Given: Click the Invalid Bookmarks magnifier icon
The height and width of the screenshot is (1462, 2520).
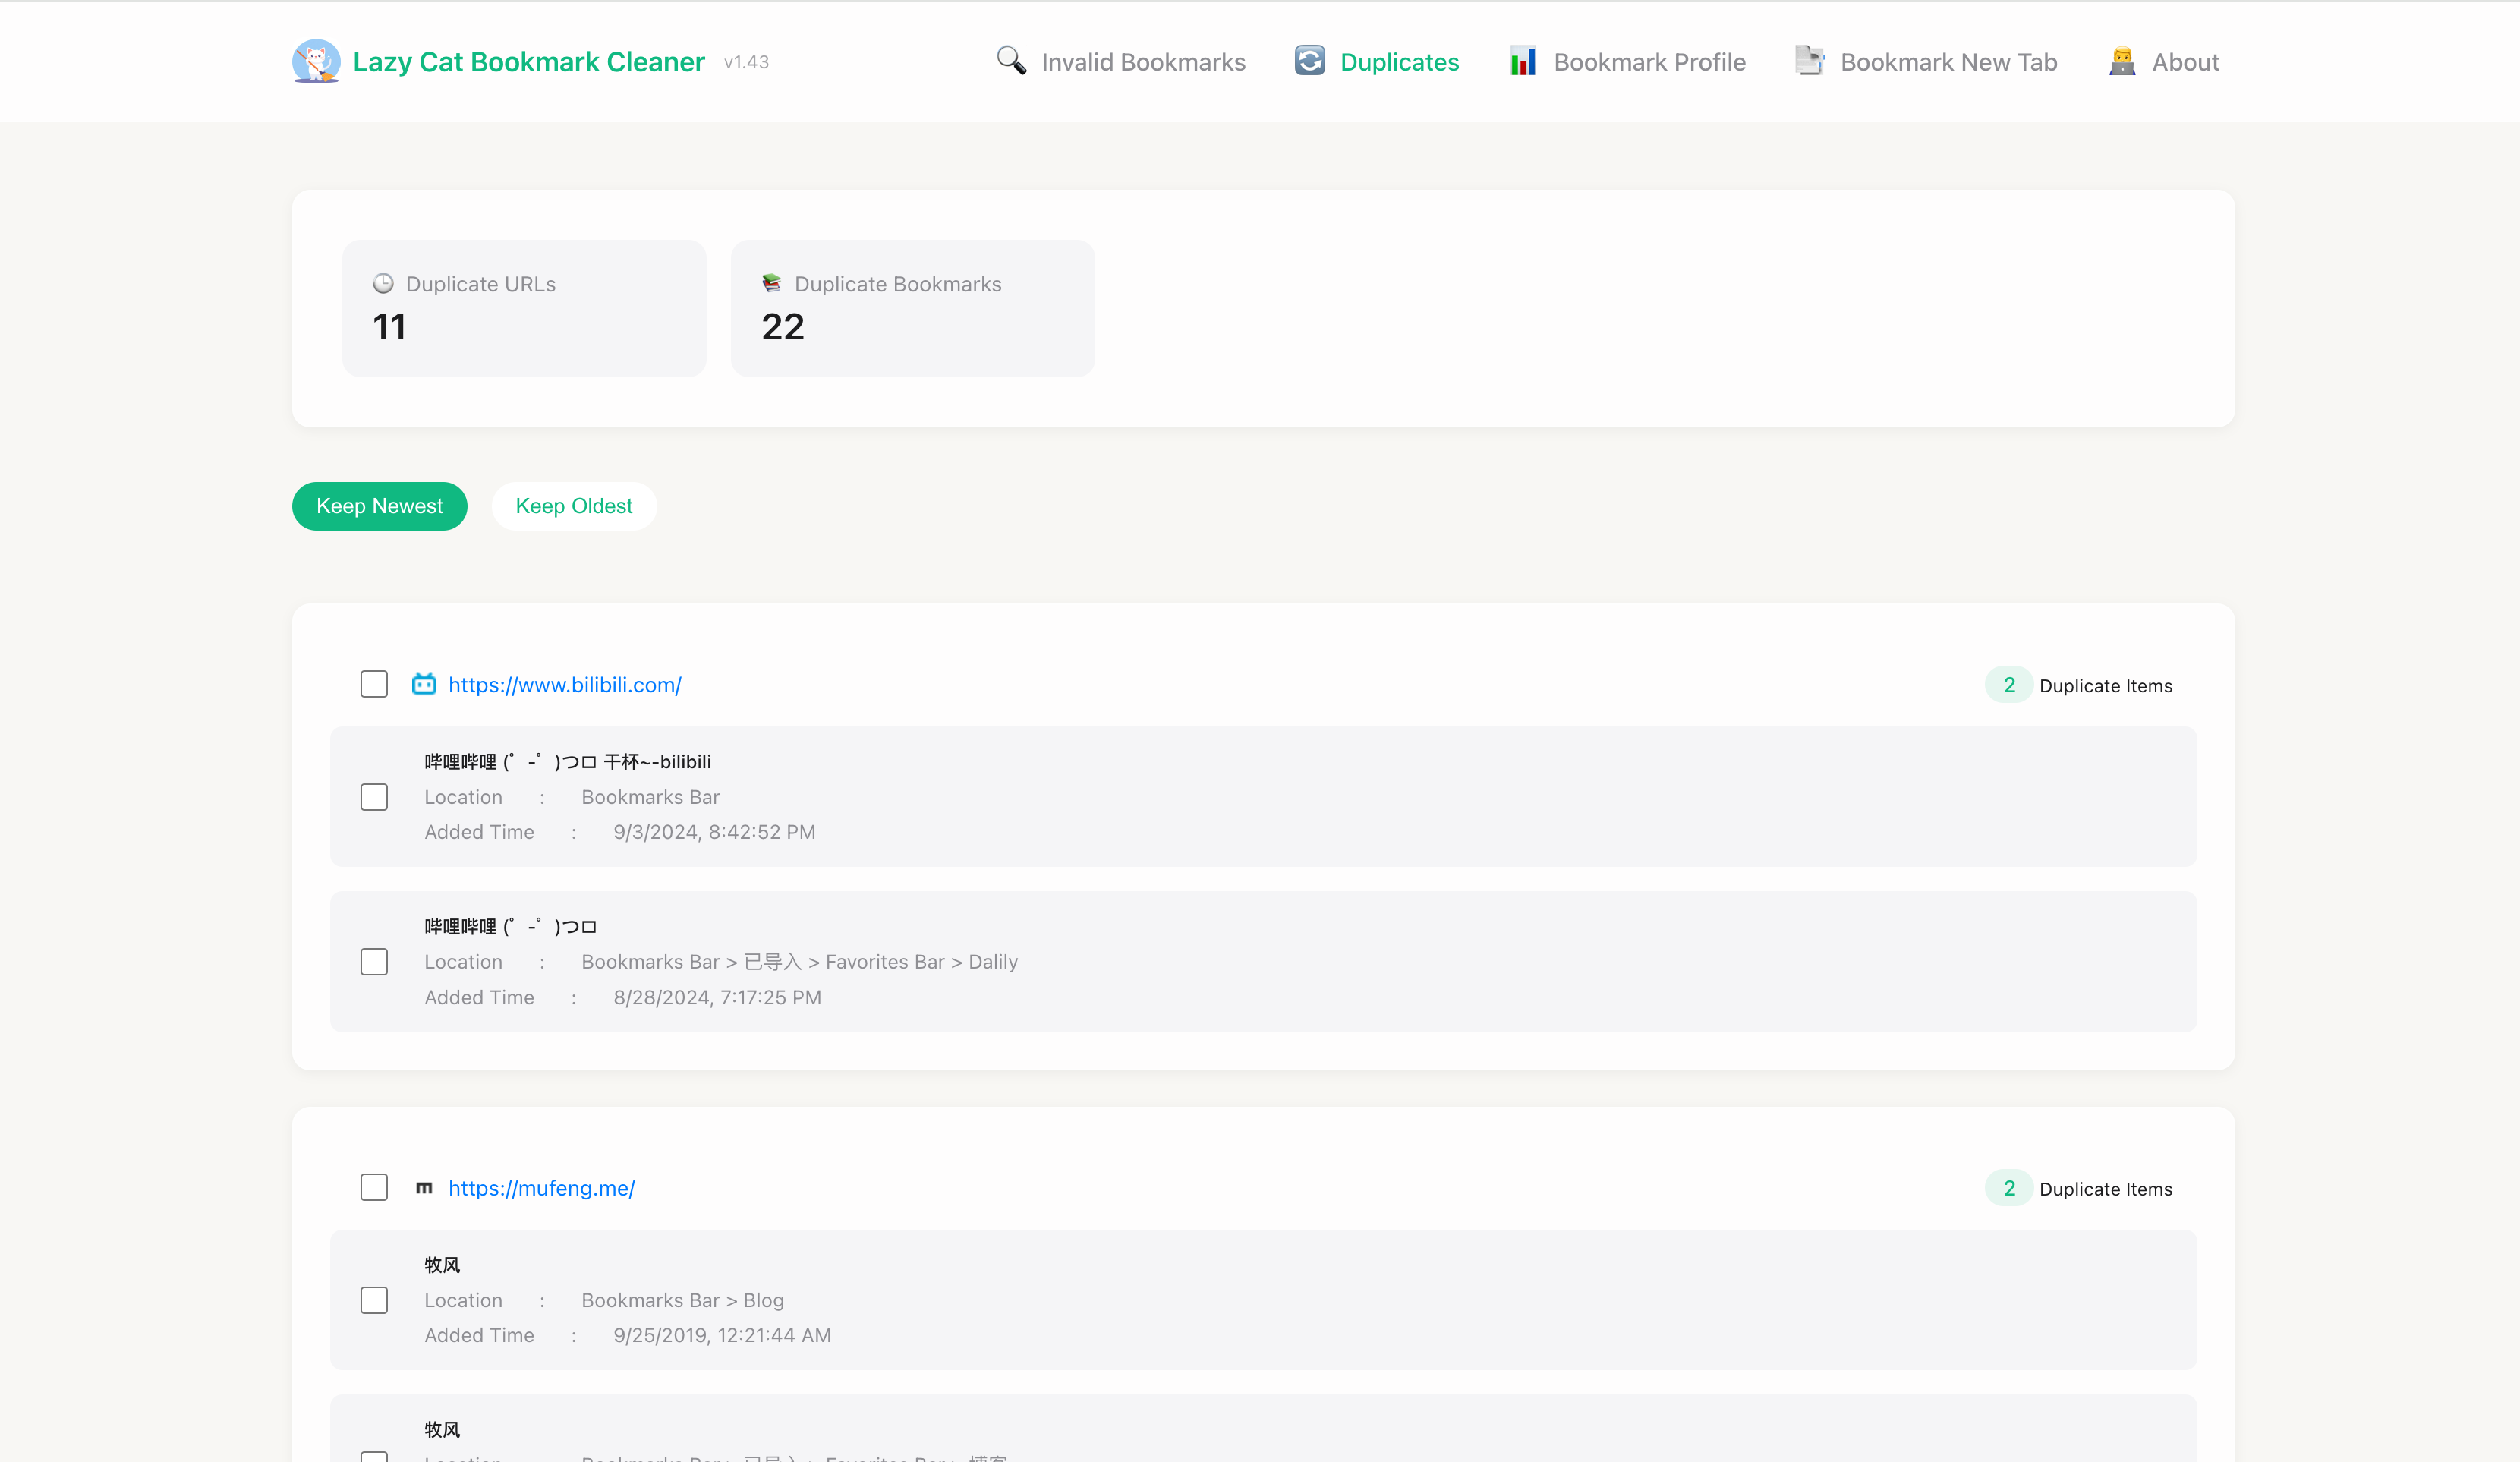Looking at the screenshot, I should click(x=1011, y=62).
